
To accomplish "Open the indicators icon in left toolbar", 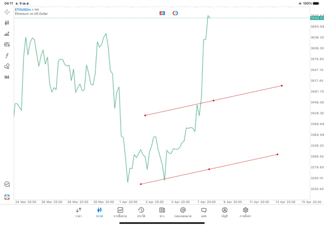I will tap(7, 34).
